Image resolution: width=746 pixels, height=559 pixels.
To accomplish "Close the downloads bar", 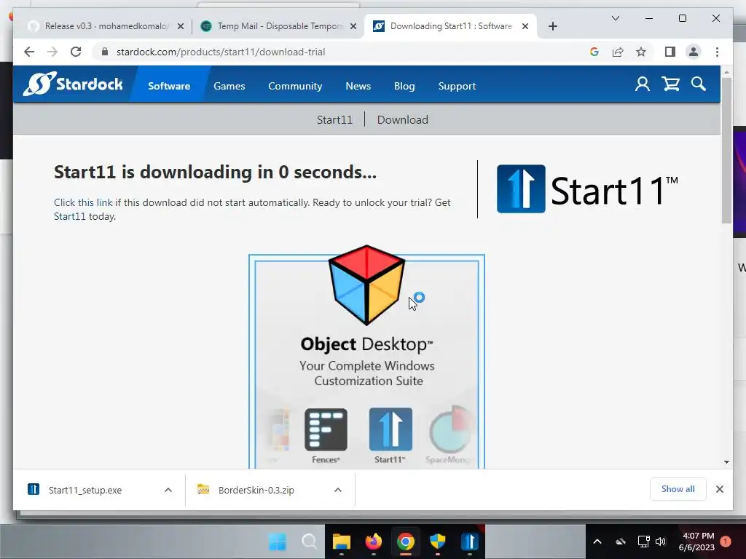I will [x=719, y=489].
